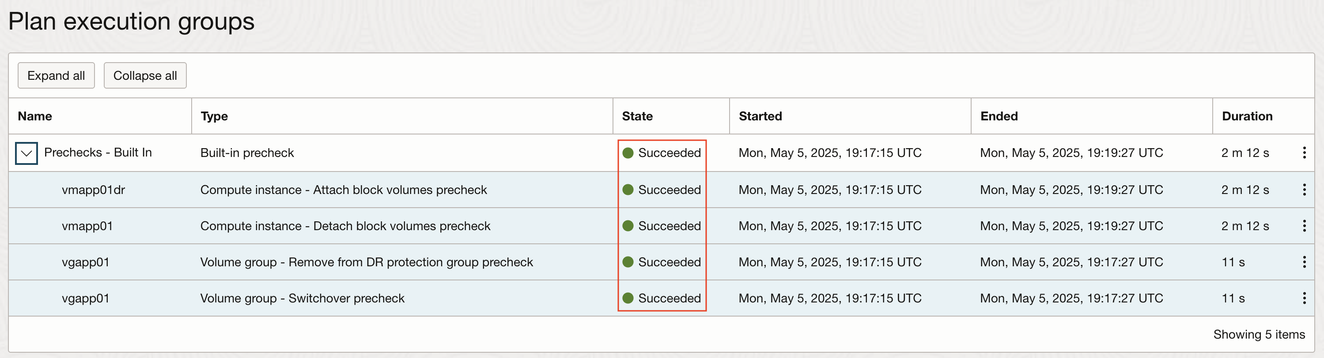Click the Ended column header
Screen dimensions: 1324x358
pyautogui.click(x=999, y=116)
